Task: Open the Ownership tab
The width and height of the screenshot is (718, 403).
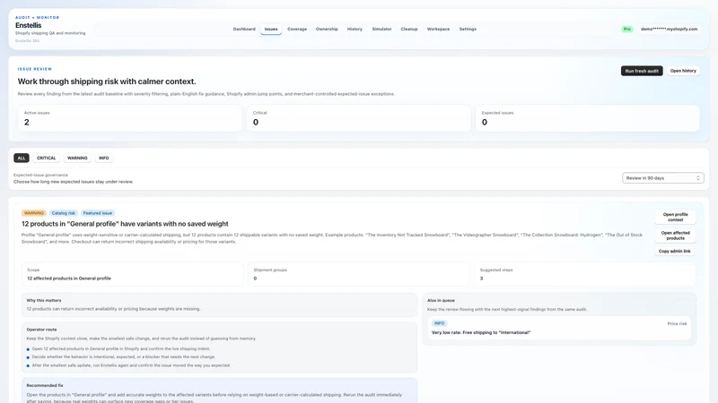Action: pos(327,29)
